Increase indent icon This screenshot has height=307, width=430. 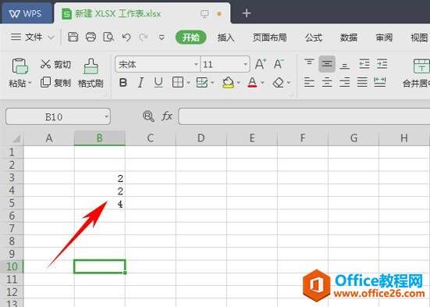pos(382,64)
